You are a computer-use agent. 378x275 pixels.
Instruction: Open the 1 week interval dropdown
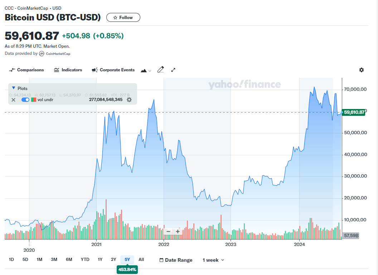(x=213, y=260)
